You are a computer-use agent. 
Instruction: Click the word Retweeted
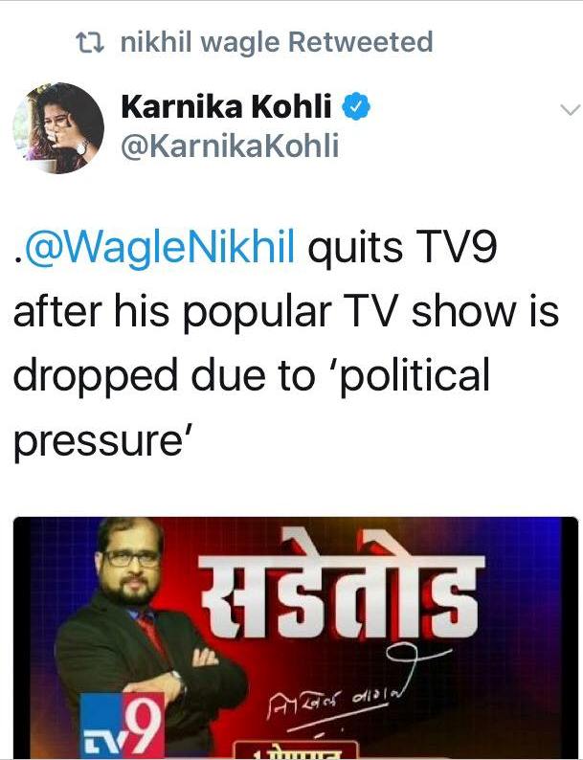click(x=360, y=42)
